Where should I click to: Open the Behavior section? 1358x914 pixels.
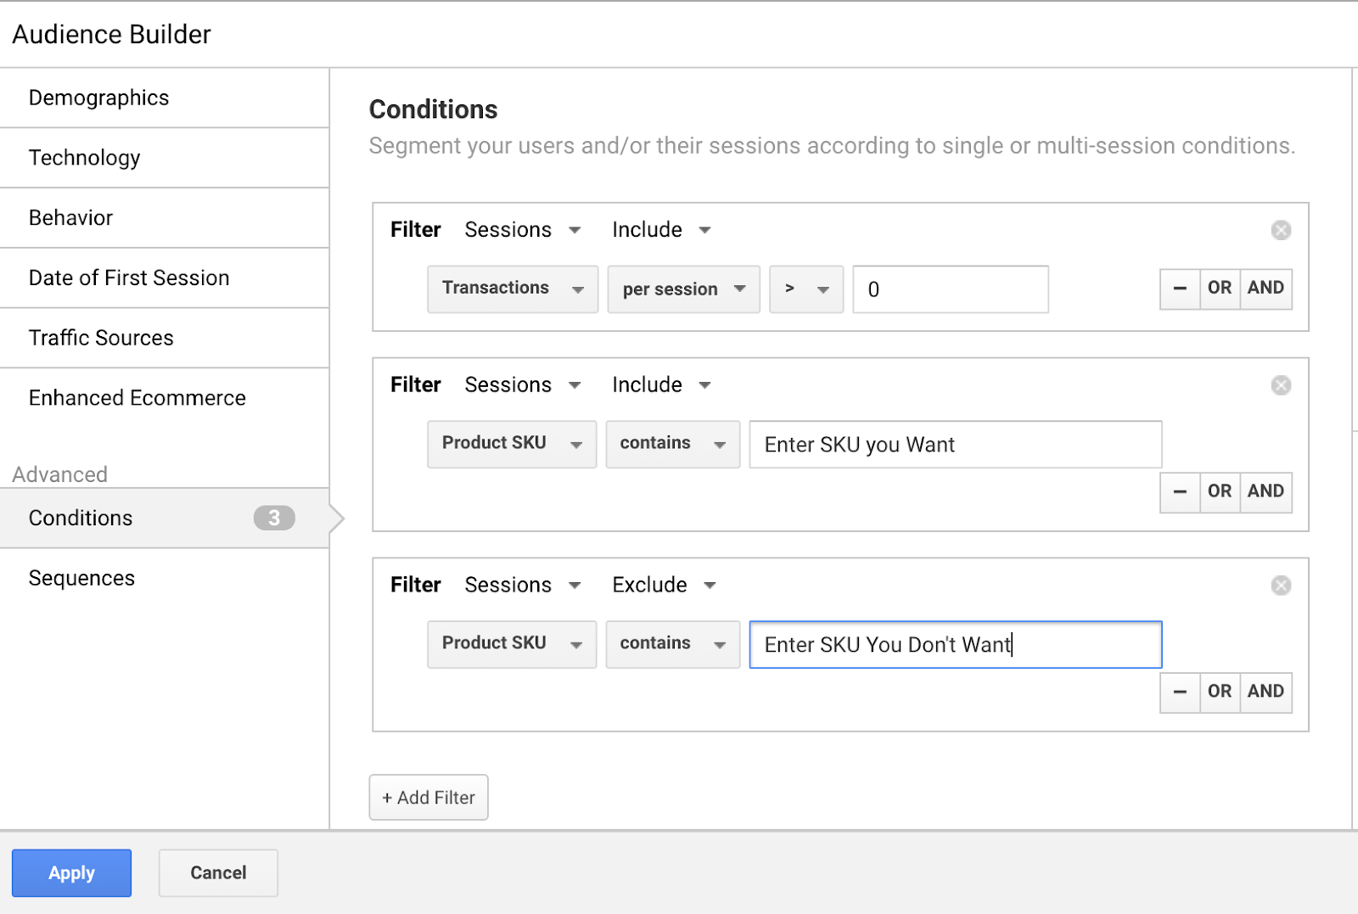pyautogui.click(x=165, y=218)
